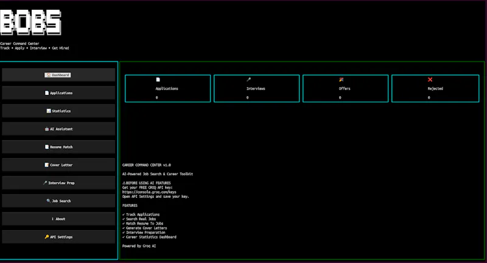Click the robot icon beside AI Assistant

[47, 129]
